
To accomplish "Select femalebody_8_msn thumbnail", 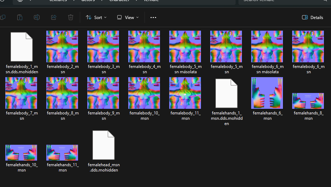I will [62, 93].
